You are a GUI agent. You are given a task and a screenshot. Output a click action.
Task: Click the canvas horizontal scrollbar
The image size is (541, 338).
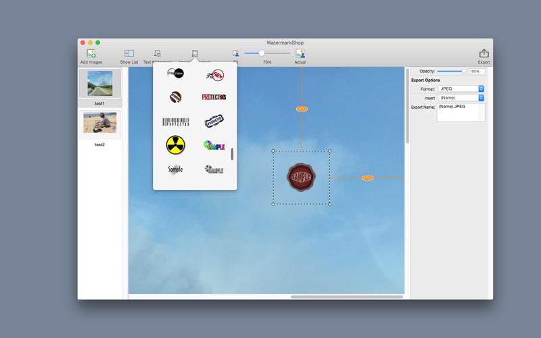(347, 297)
